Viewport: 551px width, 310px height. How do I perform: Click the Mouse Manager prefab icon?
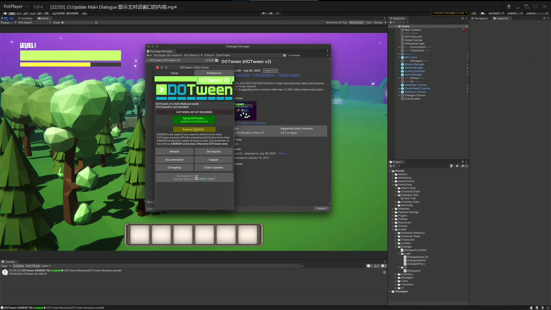click(402, 64)
